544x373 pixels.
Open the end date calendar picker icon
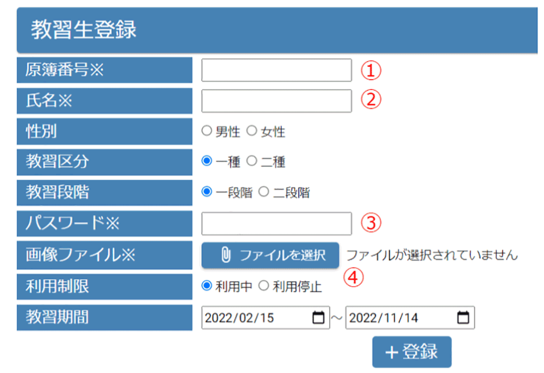pos(463,318)
